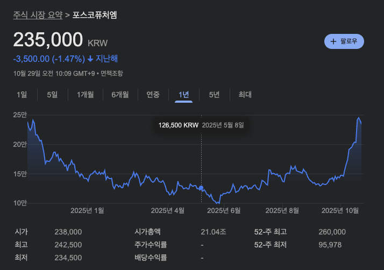Click the 포스코퓨처엠 stock name heading
Viewport: 384px width, 270px height.
click(x=95, y=15)
